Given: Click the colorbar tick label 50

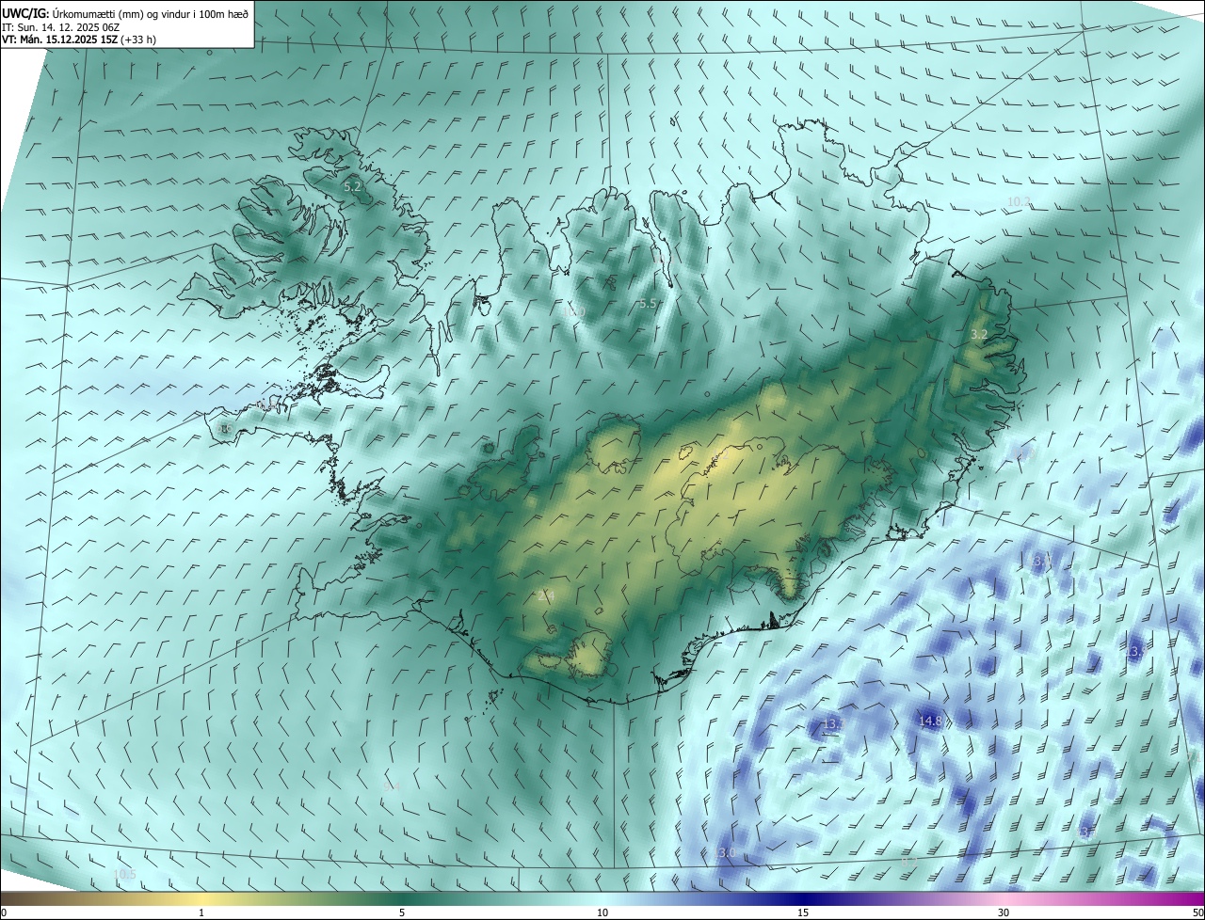Looking at the screenshot, I should click(x=1197, y=912).
